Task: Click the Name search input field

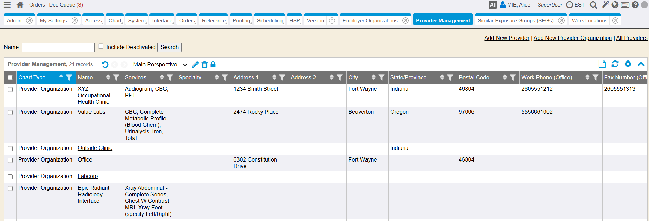Action: point(58,47)
